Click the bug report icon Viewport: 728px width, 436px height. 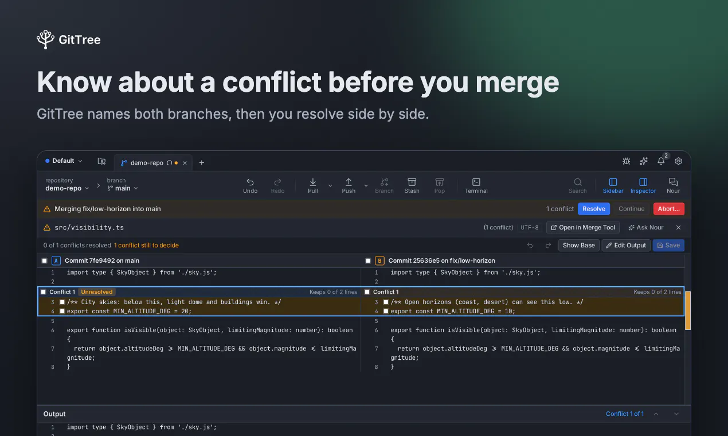[627, 162]
